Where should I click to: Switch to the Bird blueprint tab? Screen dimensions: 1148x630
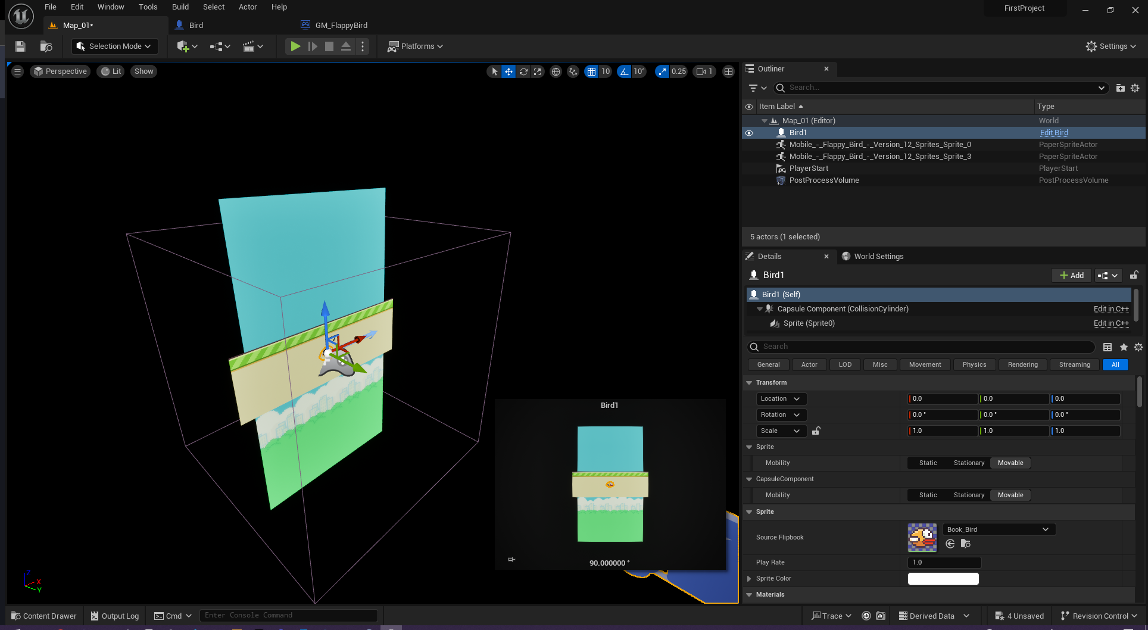[196, 26]
